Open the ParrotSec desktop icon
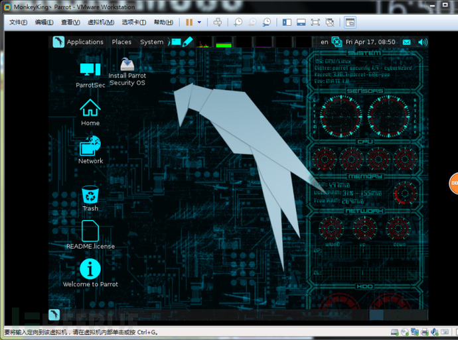 pos(90,76)
